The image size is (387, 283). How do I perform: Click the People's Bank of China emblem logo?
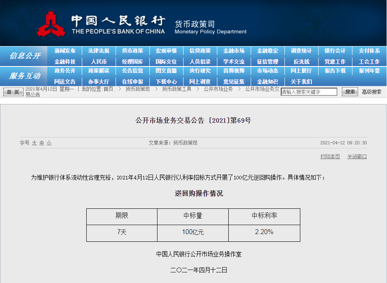(x=51, y=24)
